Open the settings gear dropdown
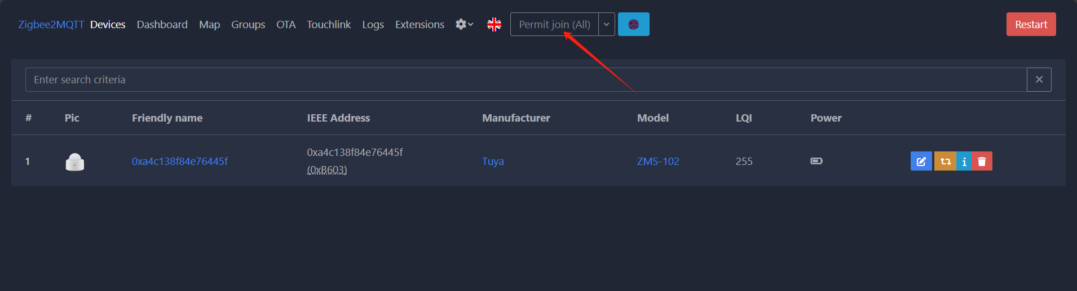 coord(464,24)
